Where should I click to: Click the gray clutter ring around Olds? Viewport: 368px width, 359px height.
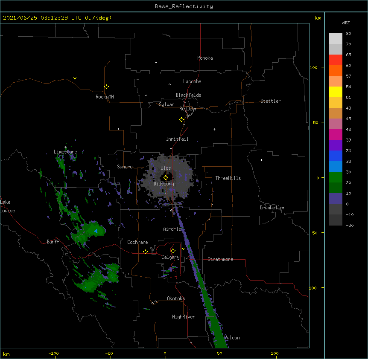coord(168,177)
